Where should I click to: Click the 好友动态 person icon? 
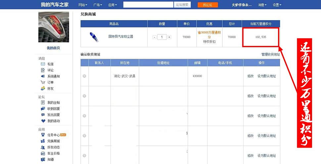[x=43, y=147]
